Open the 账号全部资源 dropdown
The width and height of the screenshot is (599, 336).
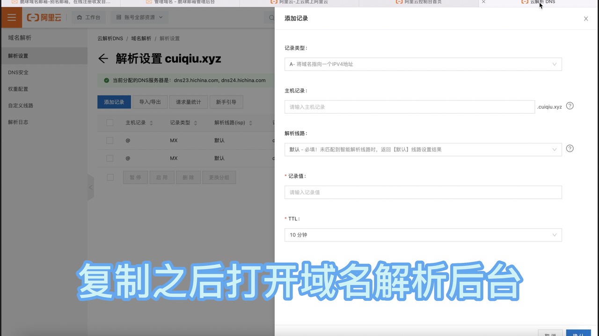[139, 17]
